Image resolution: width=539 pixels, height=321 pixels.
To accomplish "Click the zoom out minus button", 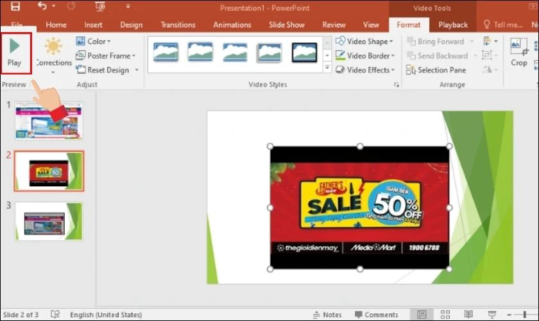I will [509, 315].
